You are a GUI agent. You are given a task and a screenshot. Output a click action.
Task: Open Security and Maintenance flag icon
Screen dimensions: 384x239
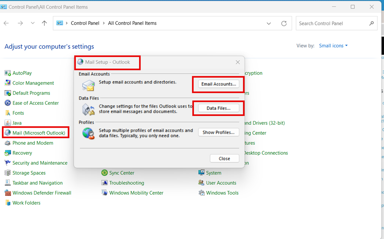pos(8,163)
